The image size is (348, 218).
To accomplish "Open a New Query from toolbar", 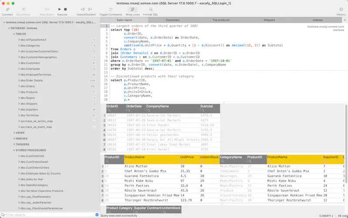I will 47,9.
